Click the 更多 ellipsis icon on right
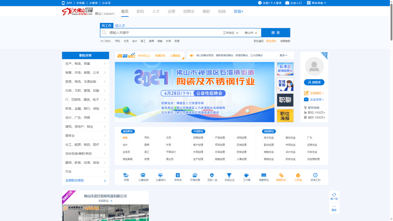 334,207
